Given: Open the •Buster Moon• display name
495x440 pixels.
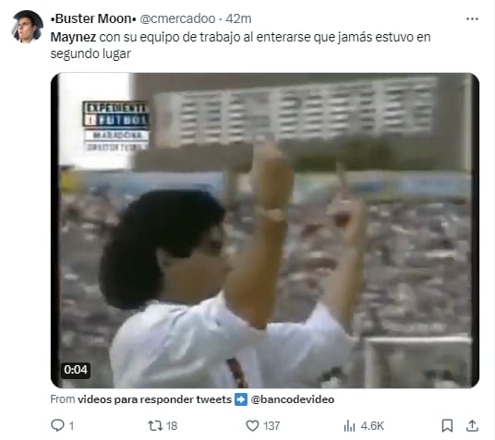Looking at the screenshot, I should tap(93, 19).
